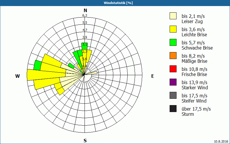
Task: Click the '2,3' ring scale value
Action: pyautogui.click(x=85, y=52)
